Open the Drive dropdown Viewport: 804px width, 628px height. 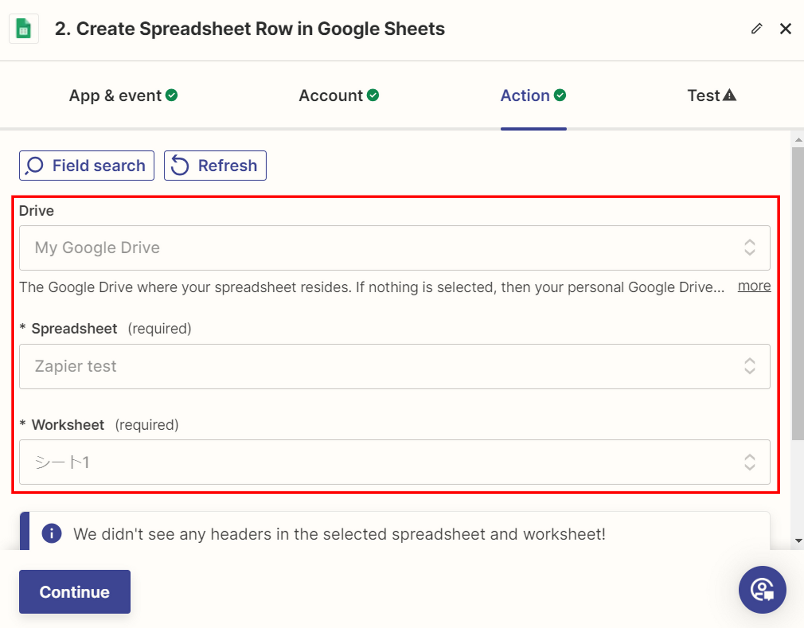tap(394, 248)
